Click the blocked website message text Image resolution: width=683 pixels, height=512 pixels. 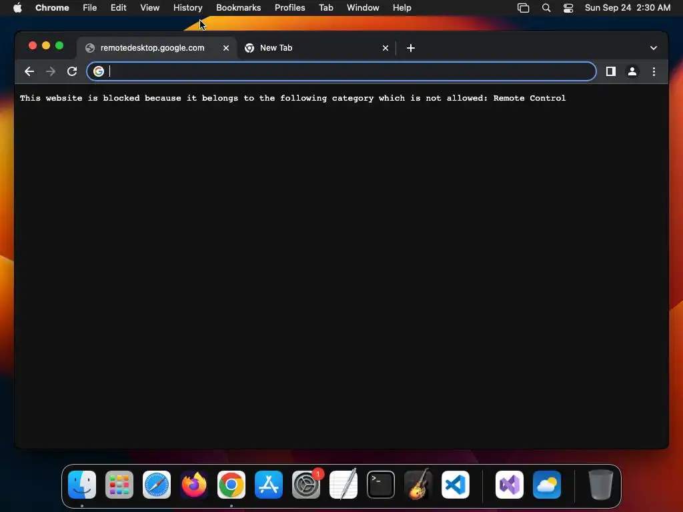(293, 98)
